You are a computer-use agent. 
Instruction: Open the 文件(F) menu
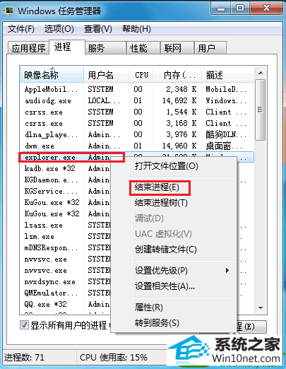[x=21, y=29]
